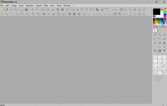Click the Save floppy disk icon
The image size is (167, 106).
[11, 10]
